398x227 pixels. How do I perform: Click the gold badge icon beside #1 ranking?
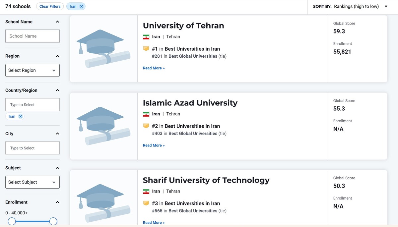tap(146, 48)
